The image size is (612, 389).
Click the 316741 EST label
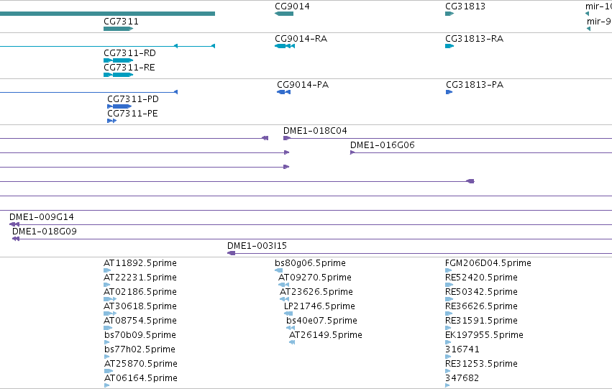click(x=462, y=349)
